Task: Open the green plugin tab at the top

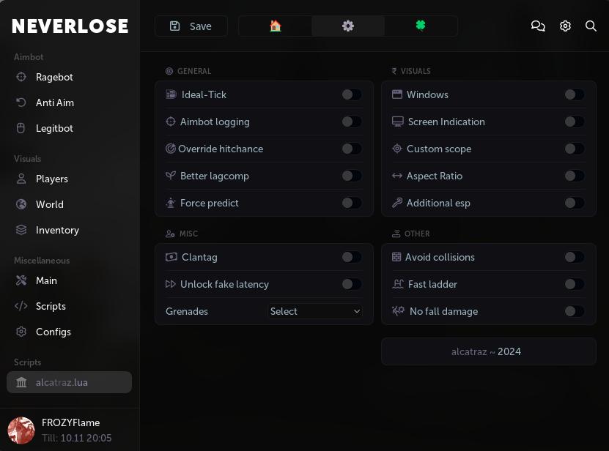Action: (x=421, y=26)
